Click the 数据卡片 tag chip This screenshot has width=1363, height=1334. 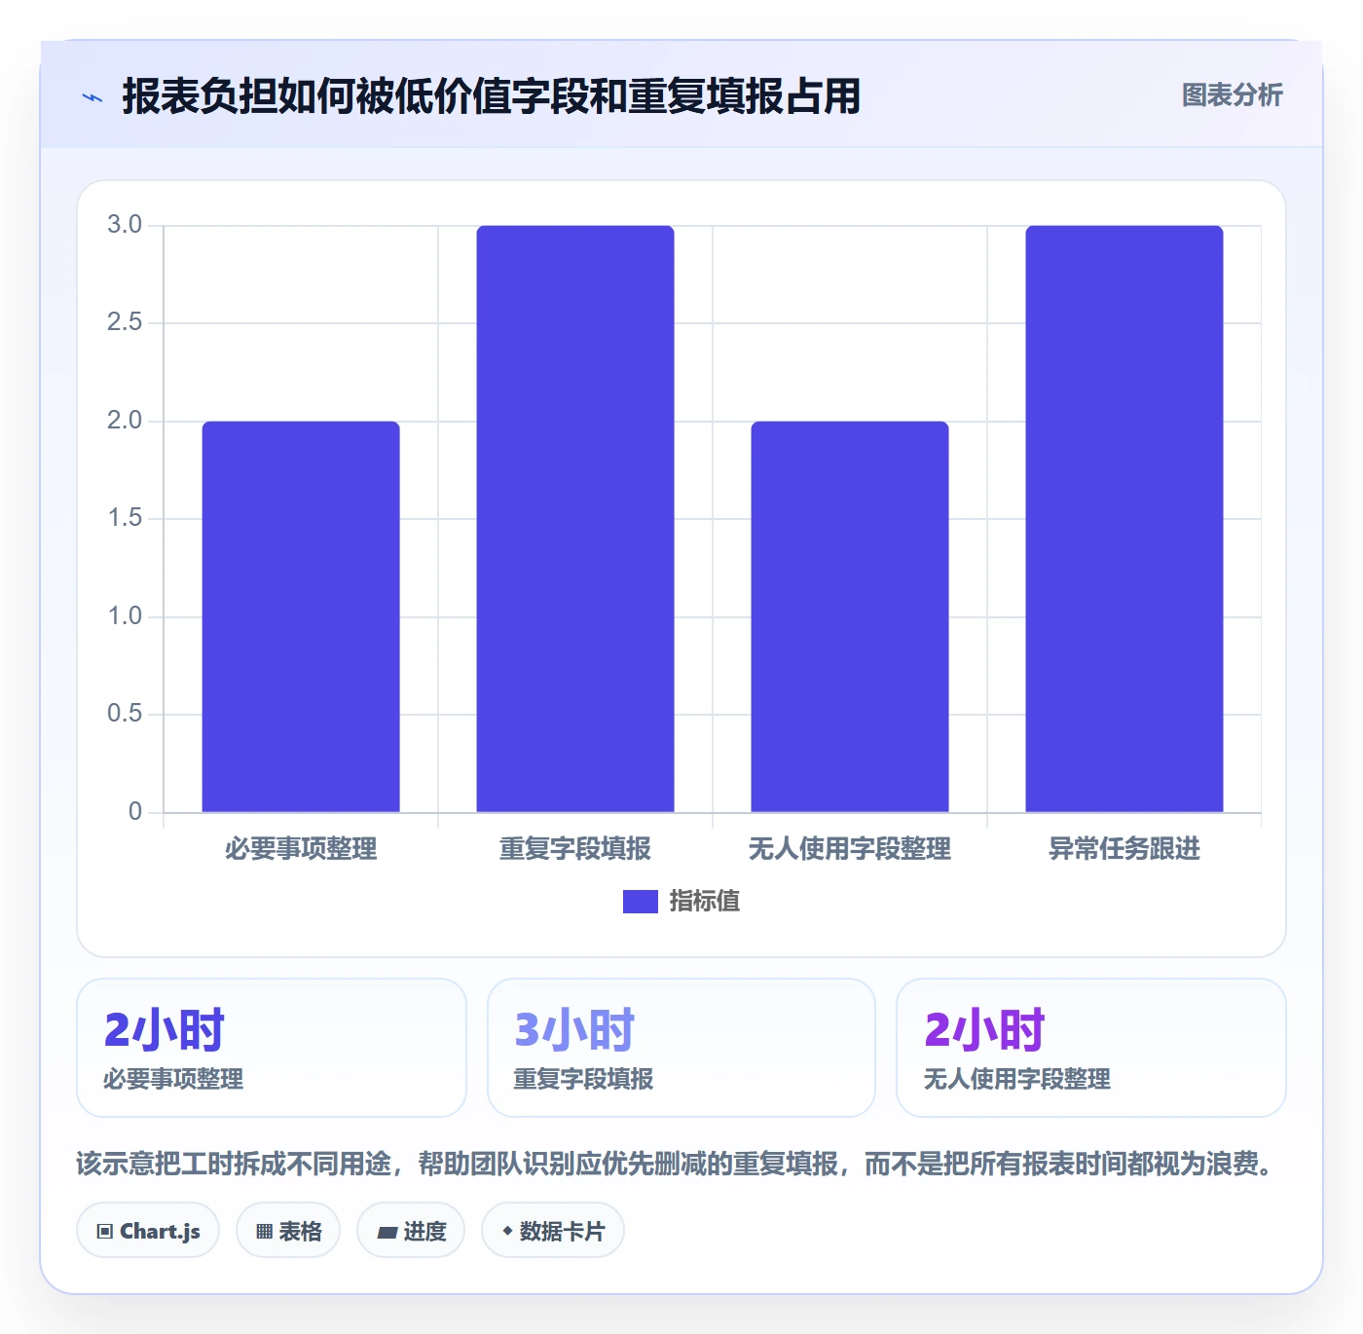(x=553, y=1231)
